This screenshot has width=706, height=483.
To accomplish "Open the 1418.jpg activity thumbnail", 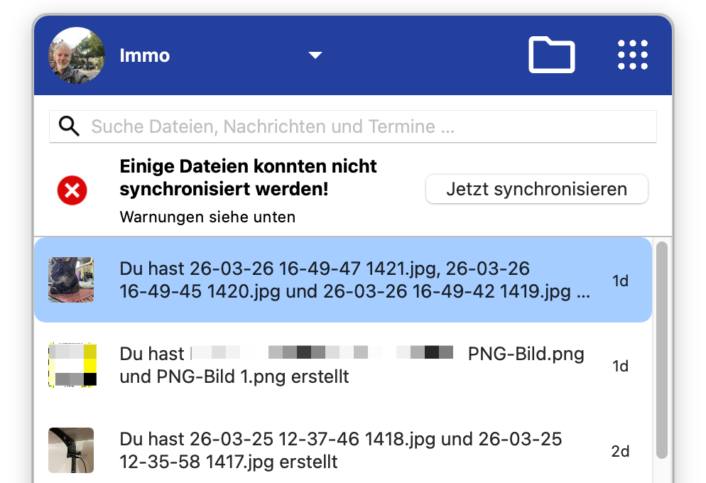I will coord(71,450).
